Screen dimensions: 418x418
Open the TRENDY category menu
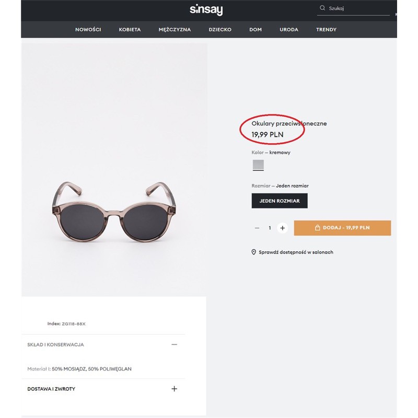[x=326, y=30]
